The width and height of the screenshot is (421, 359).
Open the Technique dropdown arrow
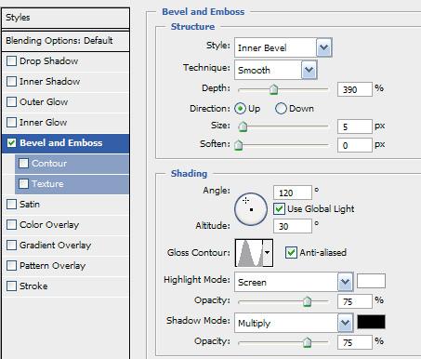pos(309,70)
